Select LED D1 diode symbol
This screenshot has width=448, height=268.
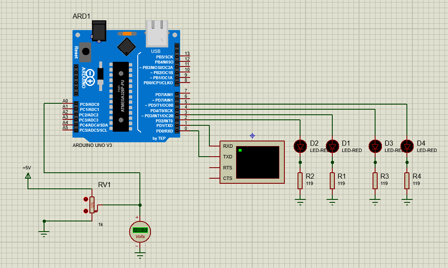(x=332, y=146)
